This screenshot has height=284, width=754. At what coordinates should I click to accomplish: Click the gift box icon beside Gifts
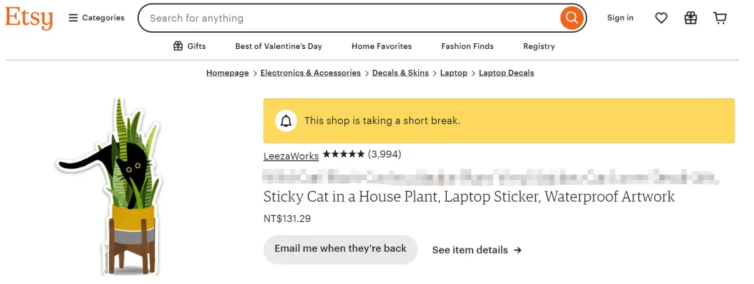click(x=178, y=46)
